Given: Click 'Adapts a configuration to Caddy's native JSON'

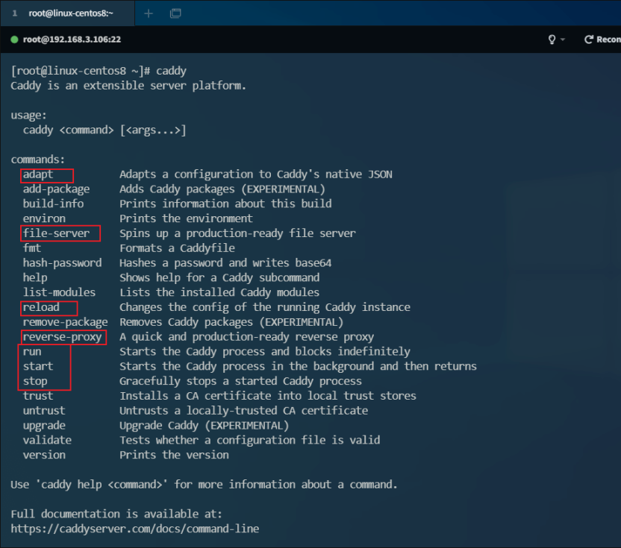Looking at the screenshot, I should (256, 174).
